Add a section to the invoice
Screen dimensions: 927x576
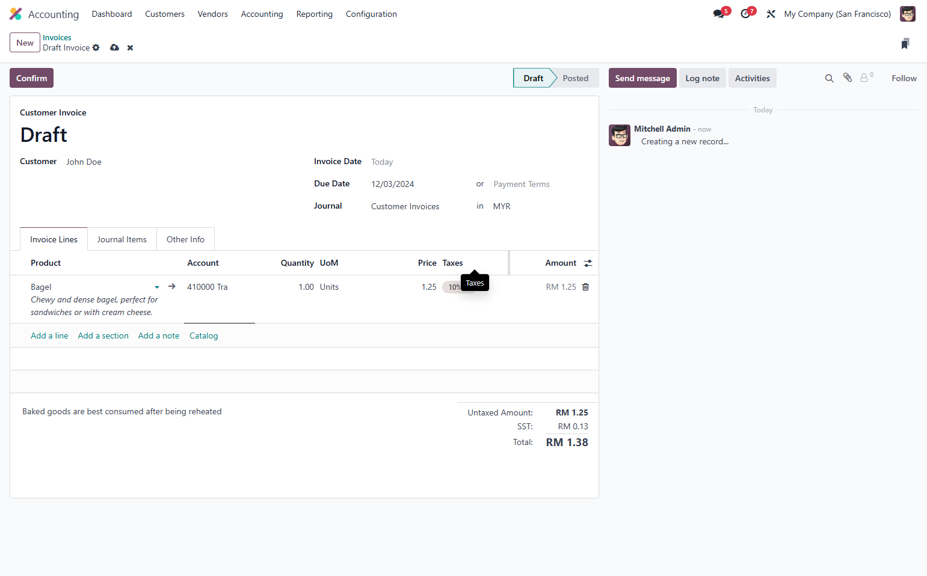[x=103, y=335]
